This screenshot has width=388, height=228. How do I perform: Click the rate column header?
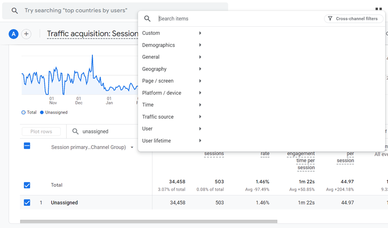[x=265, y=153]
